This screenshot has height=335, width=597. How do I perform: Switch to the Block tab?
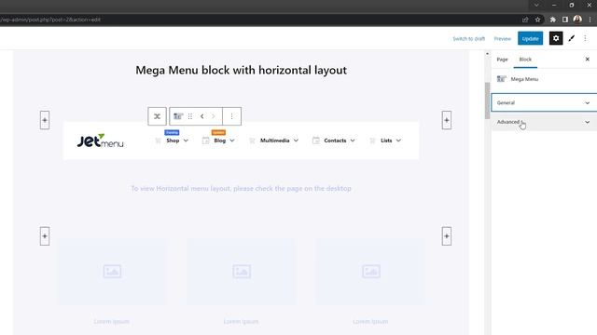coord(525,60)
